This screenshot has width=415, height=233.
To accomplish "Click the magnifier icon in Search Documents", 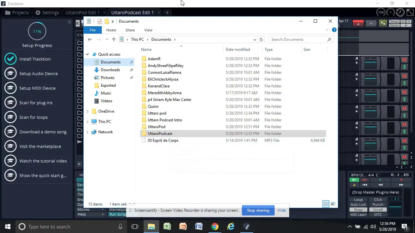I will [329, 39].
